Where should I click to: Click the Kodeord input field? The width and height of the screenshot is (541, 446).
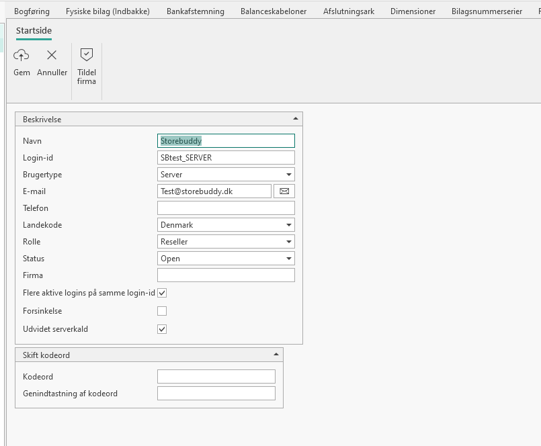216,376
